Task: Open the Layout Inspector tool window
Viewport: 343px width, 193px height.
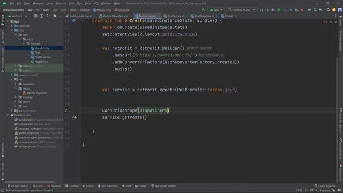Action: [x=325, y=186]
